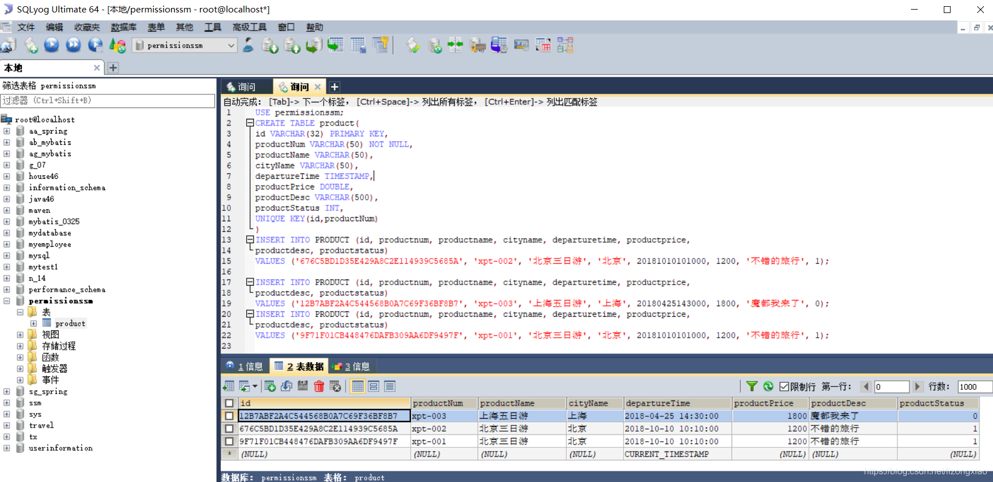
Task: Add a new query tab
Action: coord(334,87)
